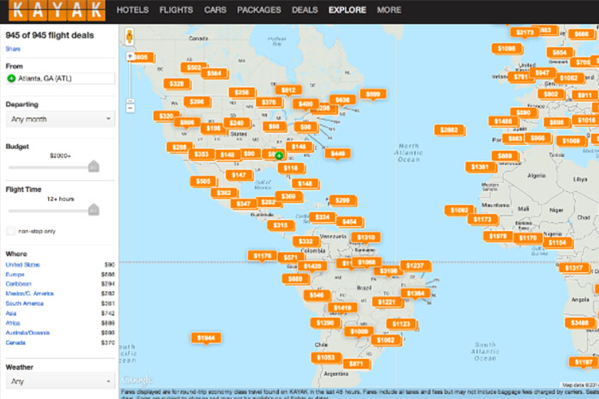This screenshot has height=399, width=599.
Task: Click the Budget slider handle
Action: tap(94, 166)
